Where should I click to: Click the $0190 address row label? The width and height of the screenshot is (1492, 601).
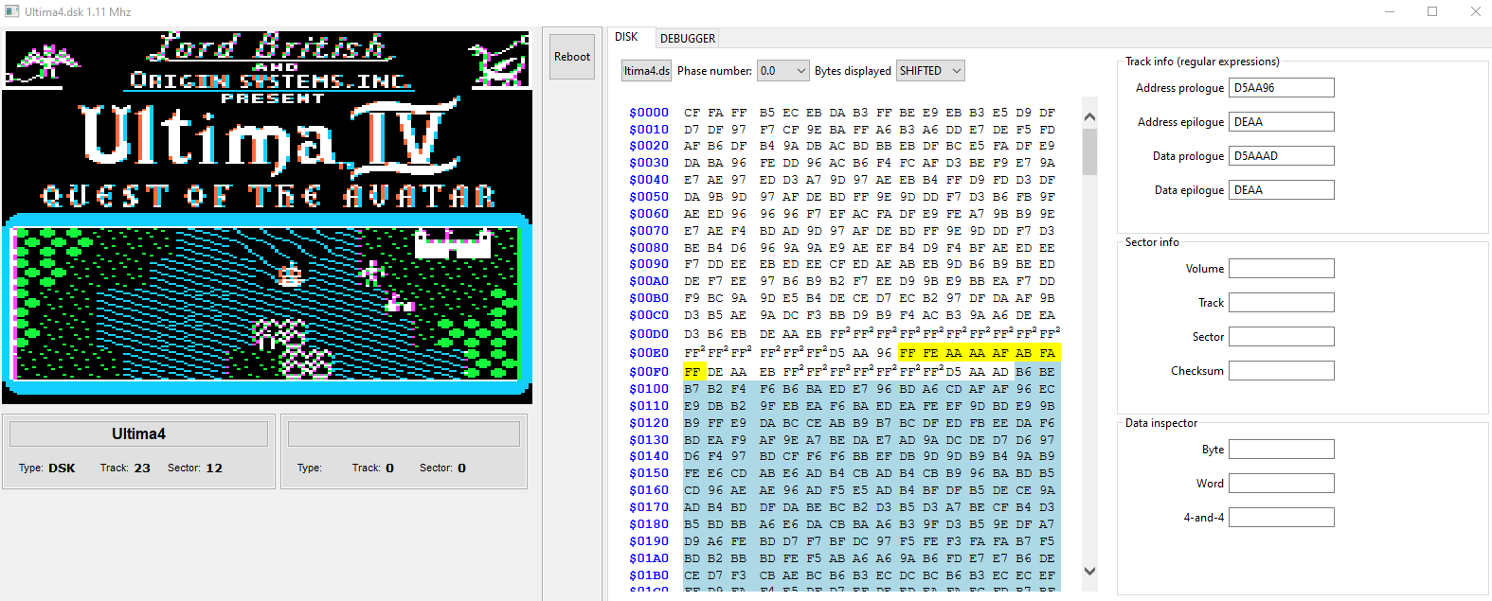tap(649, 541)
